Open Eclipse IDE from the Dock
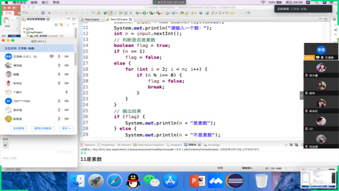 (x=234, y=181)
